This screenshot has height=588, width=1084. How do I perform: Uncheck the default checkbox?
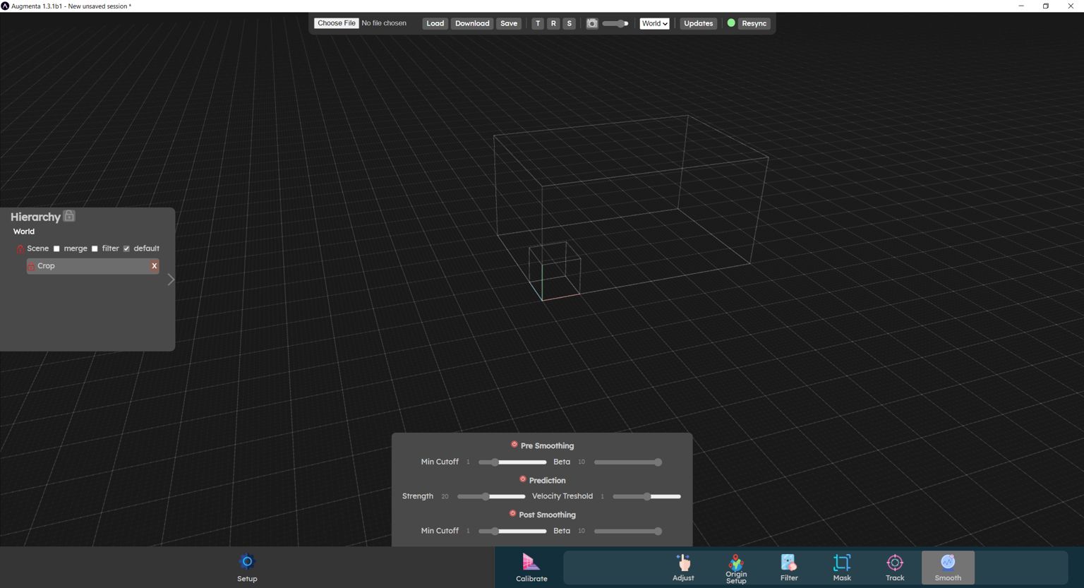coord(126,248)
